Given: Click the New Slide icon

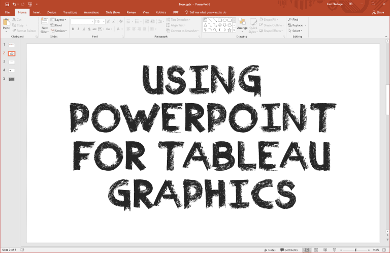Looking at the screenshot, I should [45, 22].
